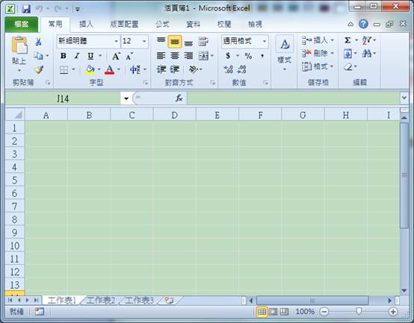Open Excel Help with the question mark

point(363,24)
